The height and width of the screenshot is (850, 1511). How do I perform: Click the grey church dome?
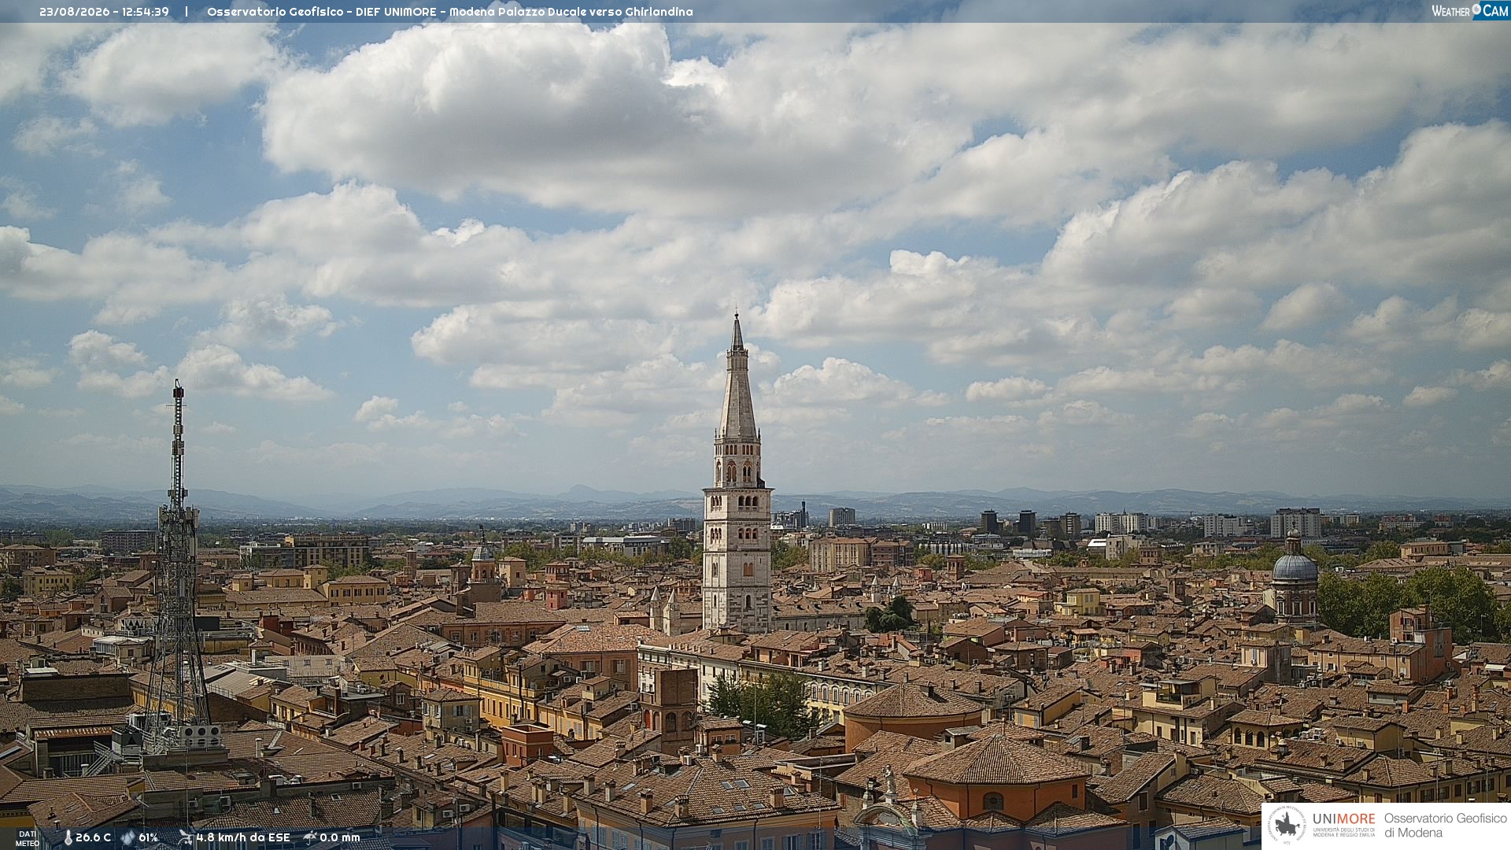pyautogui.click(x=1295, y=565)
